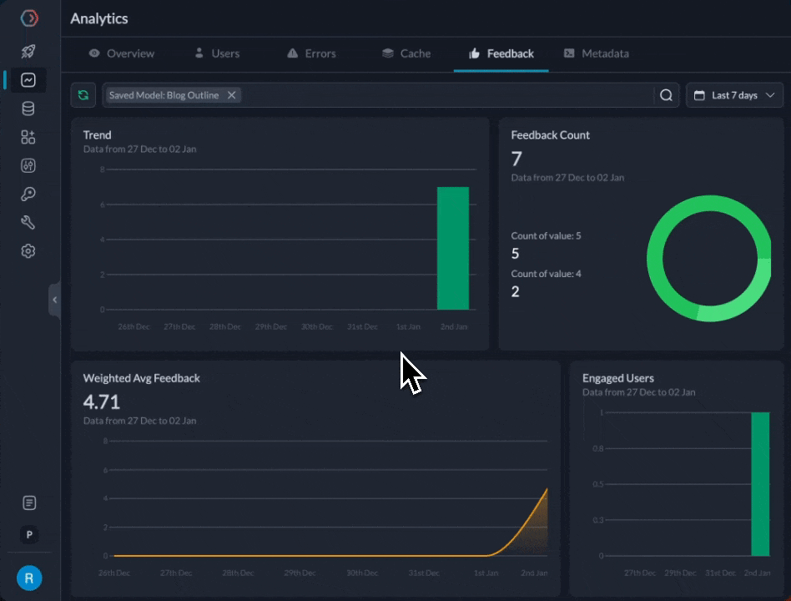
Task: Open the Metadata tab
Action: tap(596, 53)
